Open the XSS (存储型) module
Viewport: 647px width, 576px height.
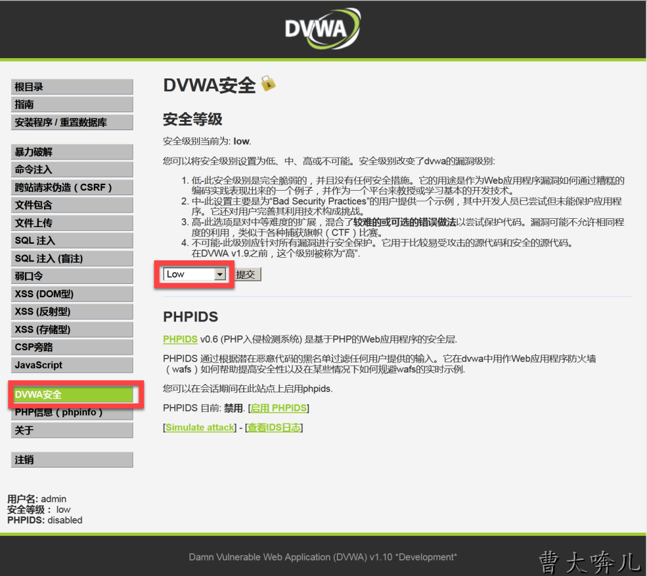(x=71, y=329)
